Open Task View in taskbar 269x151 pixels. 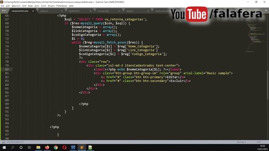29,147
